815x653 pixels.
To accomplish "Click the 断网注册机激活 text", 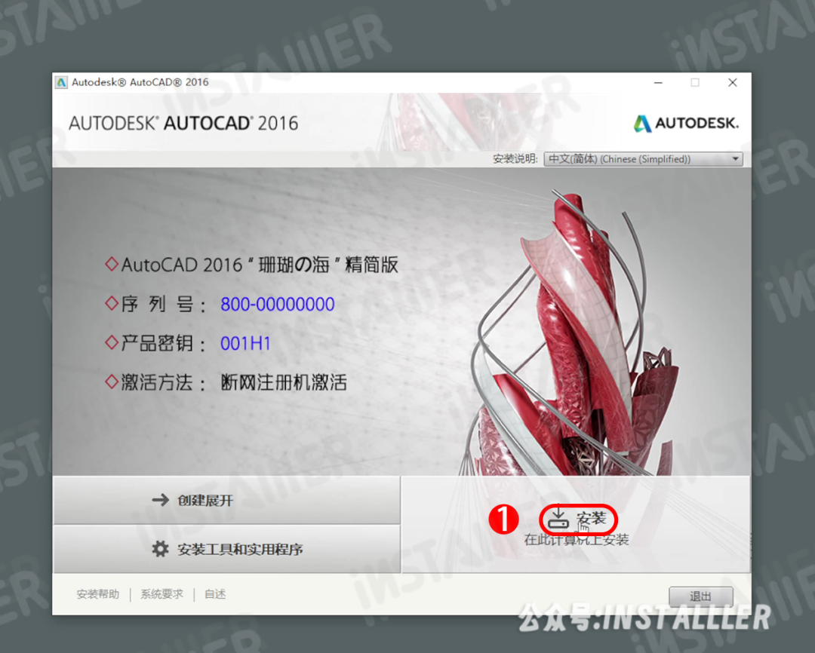I will [284, 383].
